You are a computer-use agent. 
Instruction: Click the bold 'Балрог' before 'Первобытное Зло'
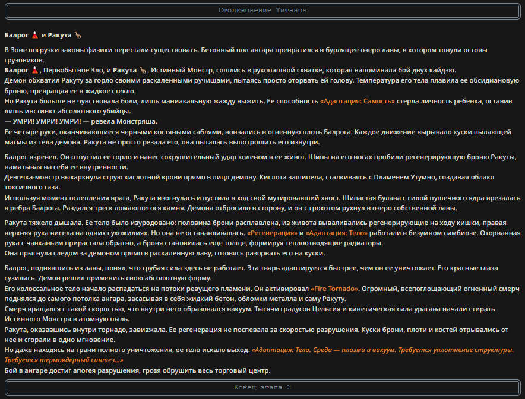17,70
